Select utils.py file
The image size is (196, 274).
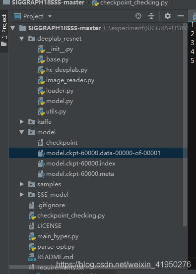point(56,111)
